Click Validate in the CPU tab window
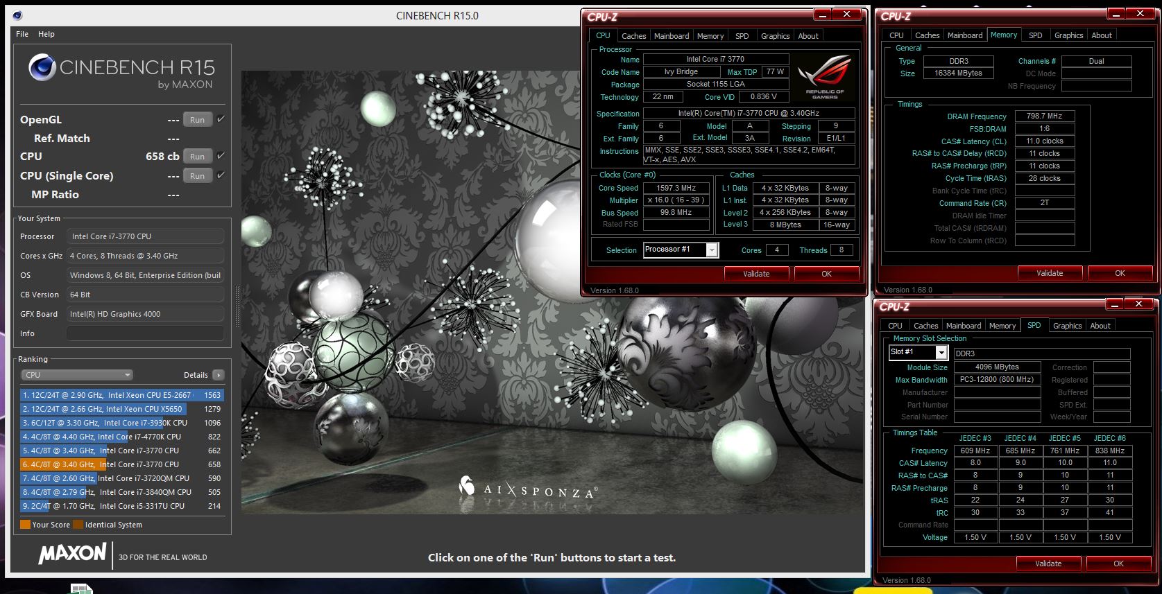 tap(756, 274)
